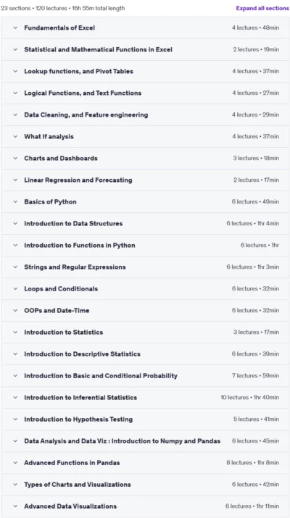
Task: Open Logical Functions, and Text Functions section
Action: pyautogui.click(x=145, y=93)
